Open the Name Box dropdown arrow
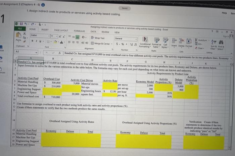 click(36, 52)
